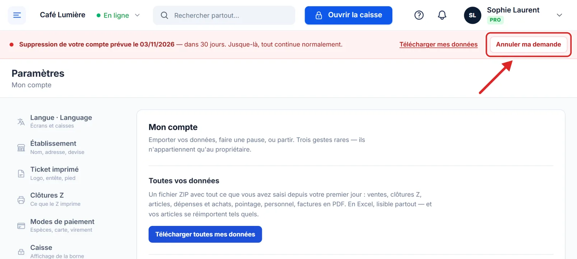577x259 pixels.
Task: Focus the Rechercher partout search field
Action: (x=224, y=15)
